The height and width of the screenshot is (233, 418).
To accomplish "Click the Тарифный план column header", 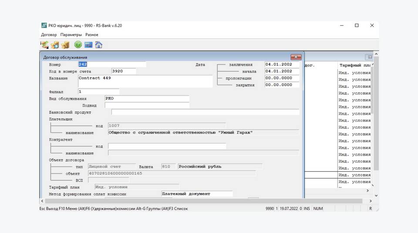I will [355, 65].
